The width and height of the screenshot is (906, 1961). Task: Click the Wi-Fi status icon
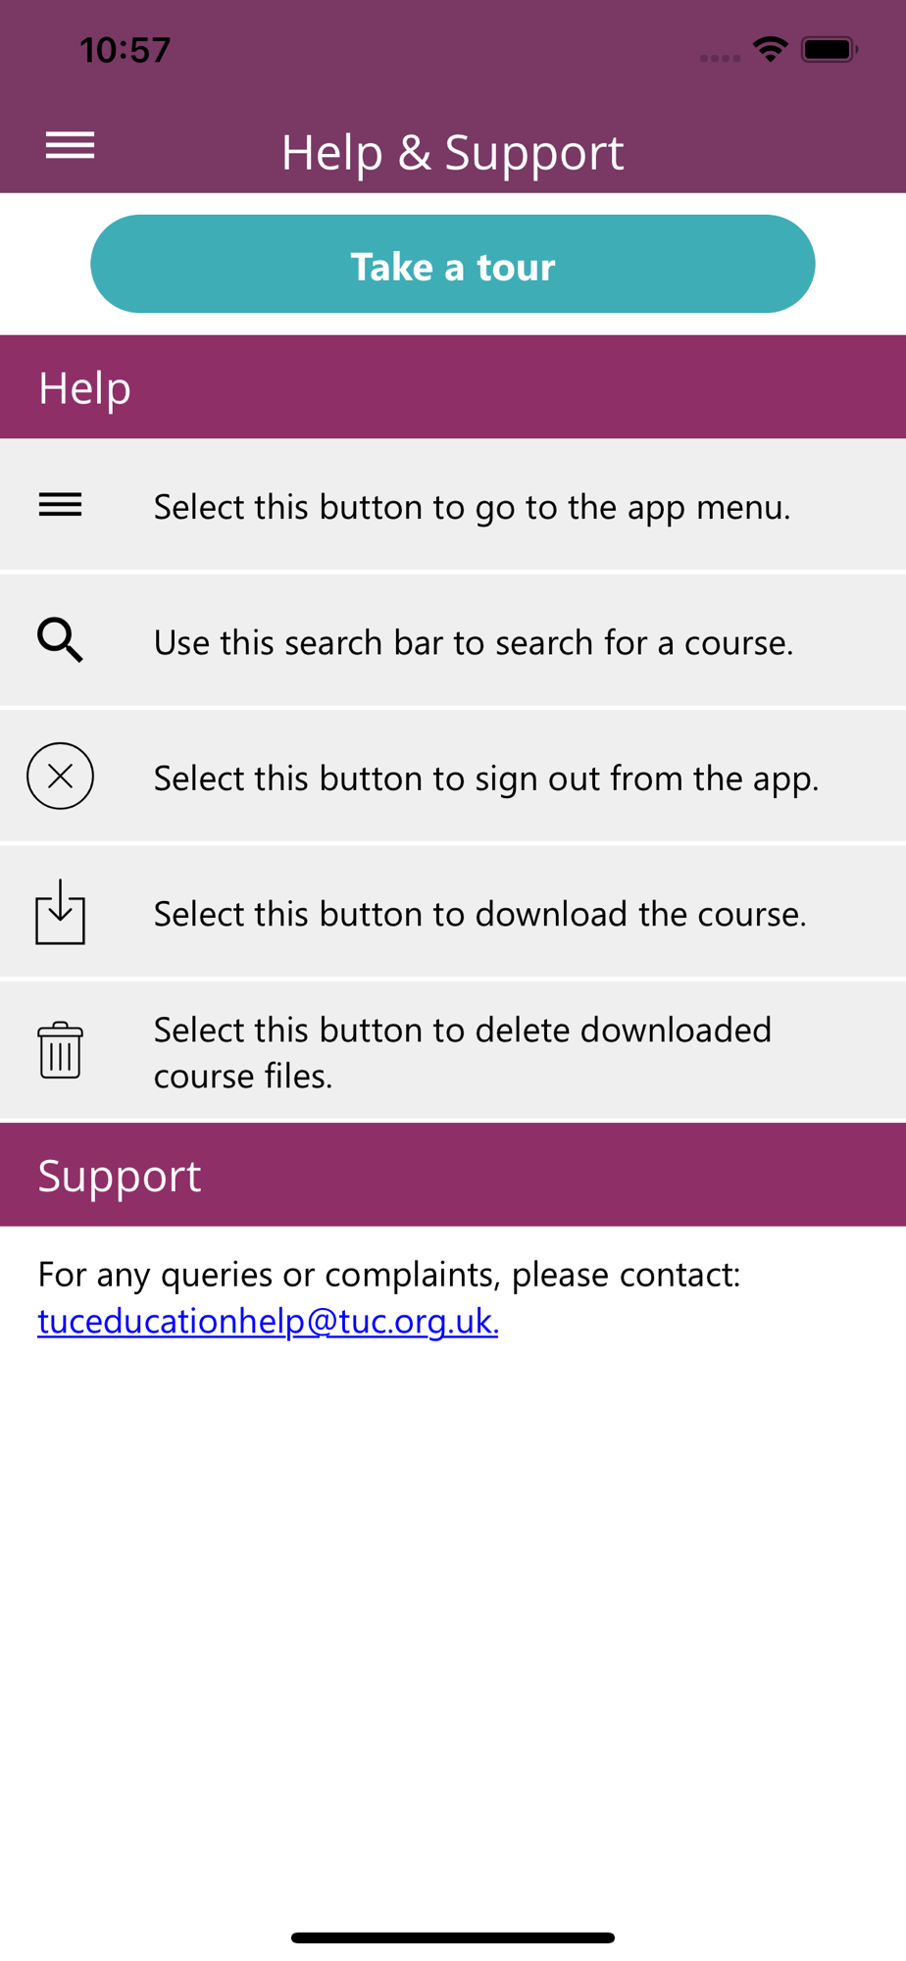pyautogui.click(x=771, y=49)
